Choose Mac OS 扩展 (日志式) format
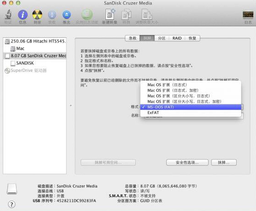Image resolution: width=256 pixels, height=211 pixels. pyautogui.click(x=191, y=85)
